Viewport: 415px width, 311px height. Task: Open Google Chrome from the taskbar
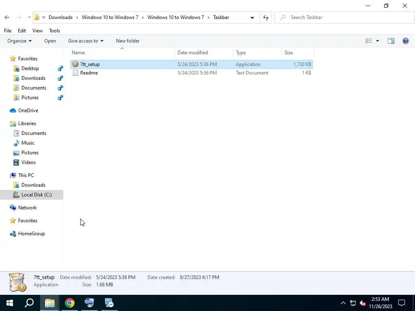(x=70, y=303)
